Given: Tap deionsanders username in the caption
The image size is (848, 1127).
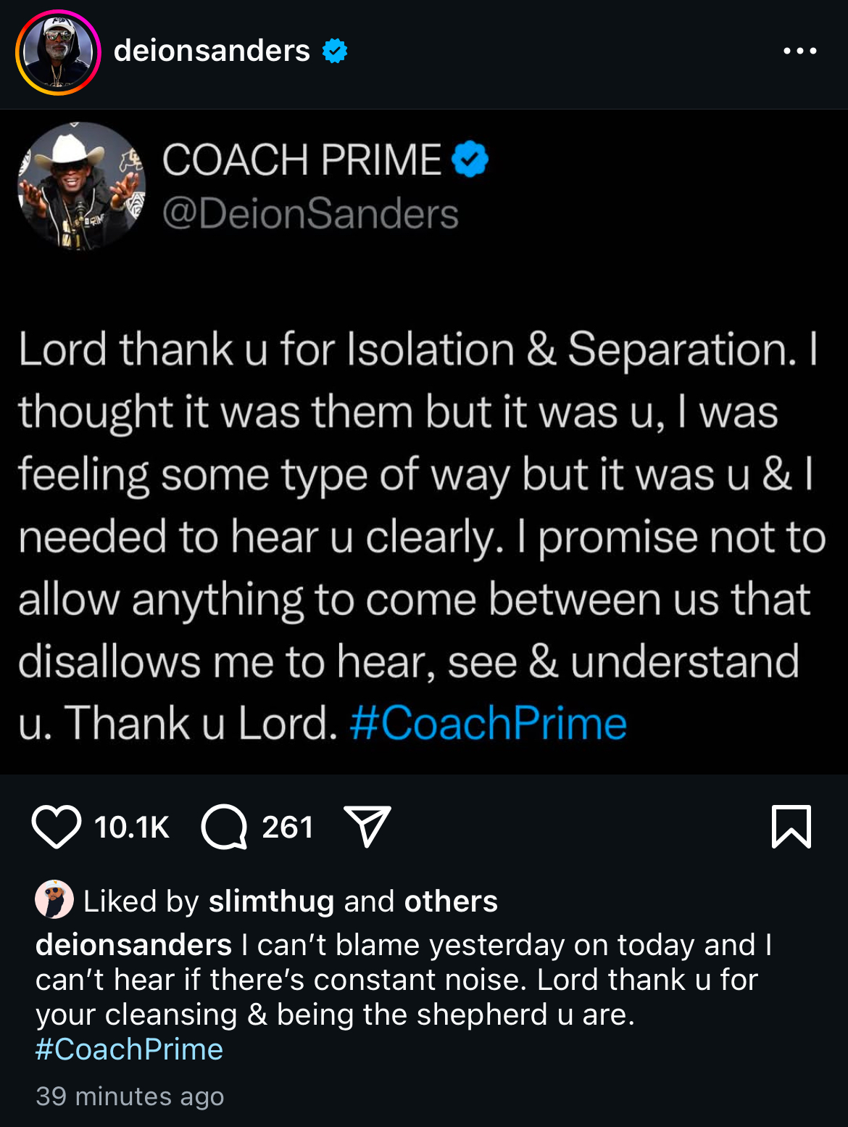Looking at the screenshot, I should (x=133, y=945).
